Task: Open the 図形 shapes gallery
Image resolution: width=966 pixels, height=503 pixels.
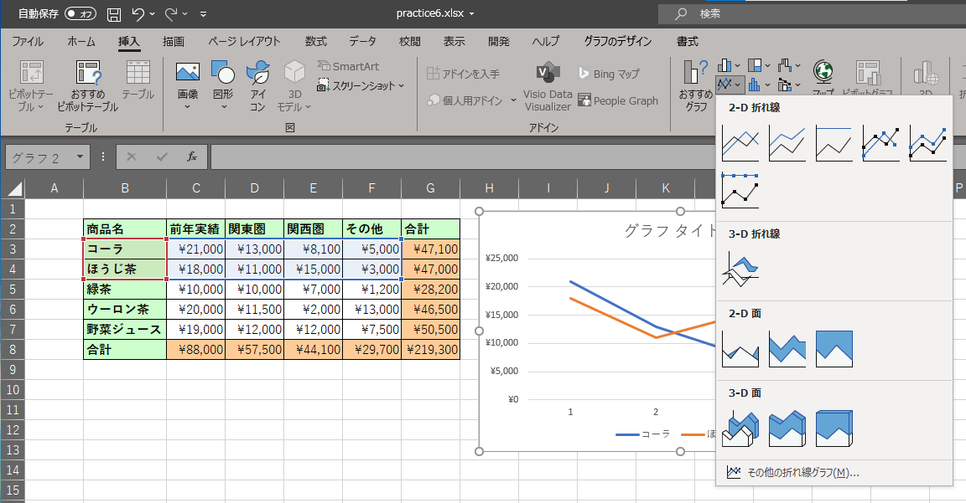Action: point(223,86)
